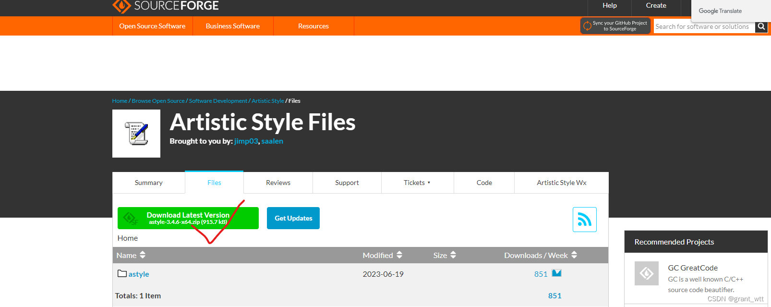Sort files by Size column
The height and width of the screenshot is (307, 771).
445,255
